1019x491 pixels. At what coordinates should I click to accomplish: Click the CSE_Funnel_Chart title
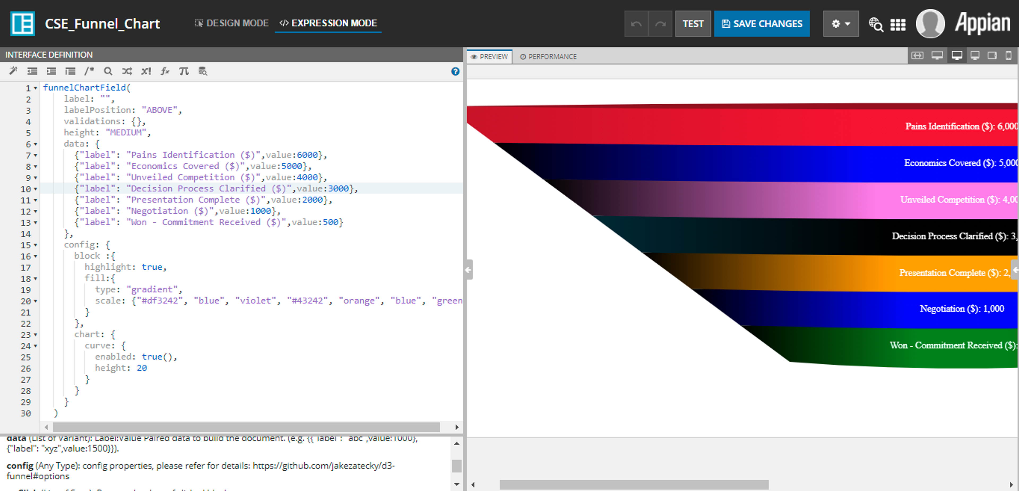(102, 24)
